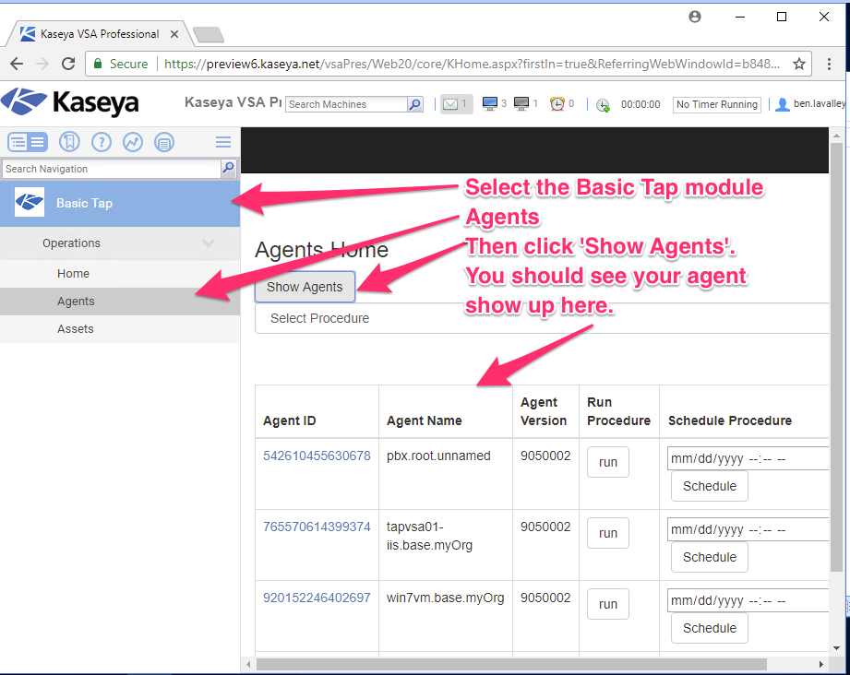
Task: Open the hamburger menu in navigation toolbar
Action: (223, 142)
